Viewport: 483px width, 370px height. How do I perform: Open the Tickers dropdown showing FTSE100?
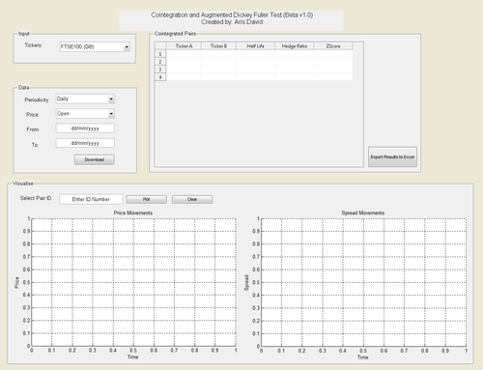[x=95, y=47]
